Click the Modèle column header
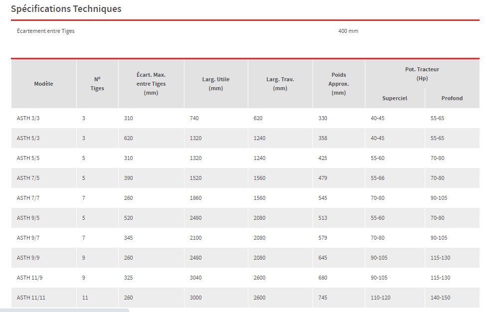 (43, 84)
